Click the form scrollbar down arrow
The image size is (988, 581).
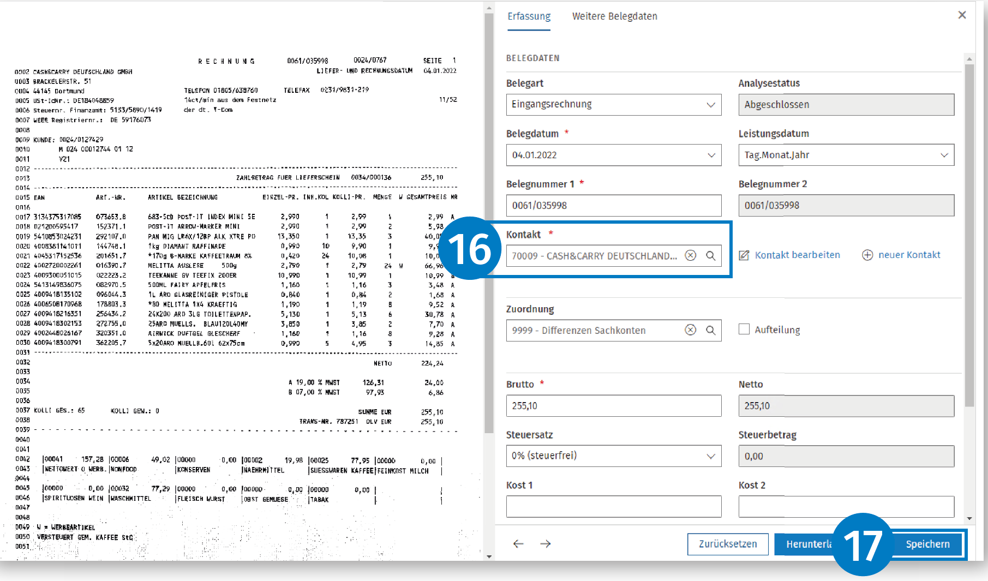(x=969, y=518)
